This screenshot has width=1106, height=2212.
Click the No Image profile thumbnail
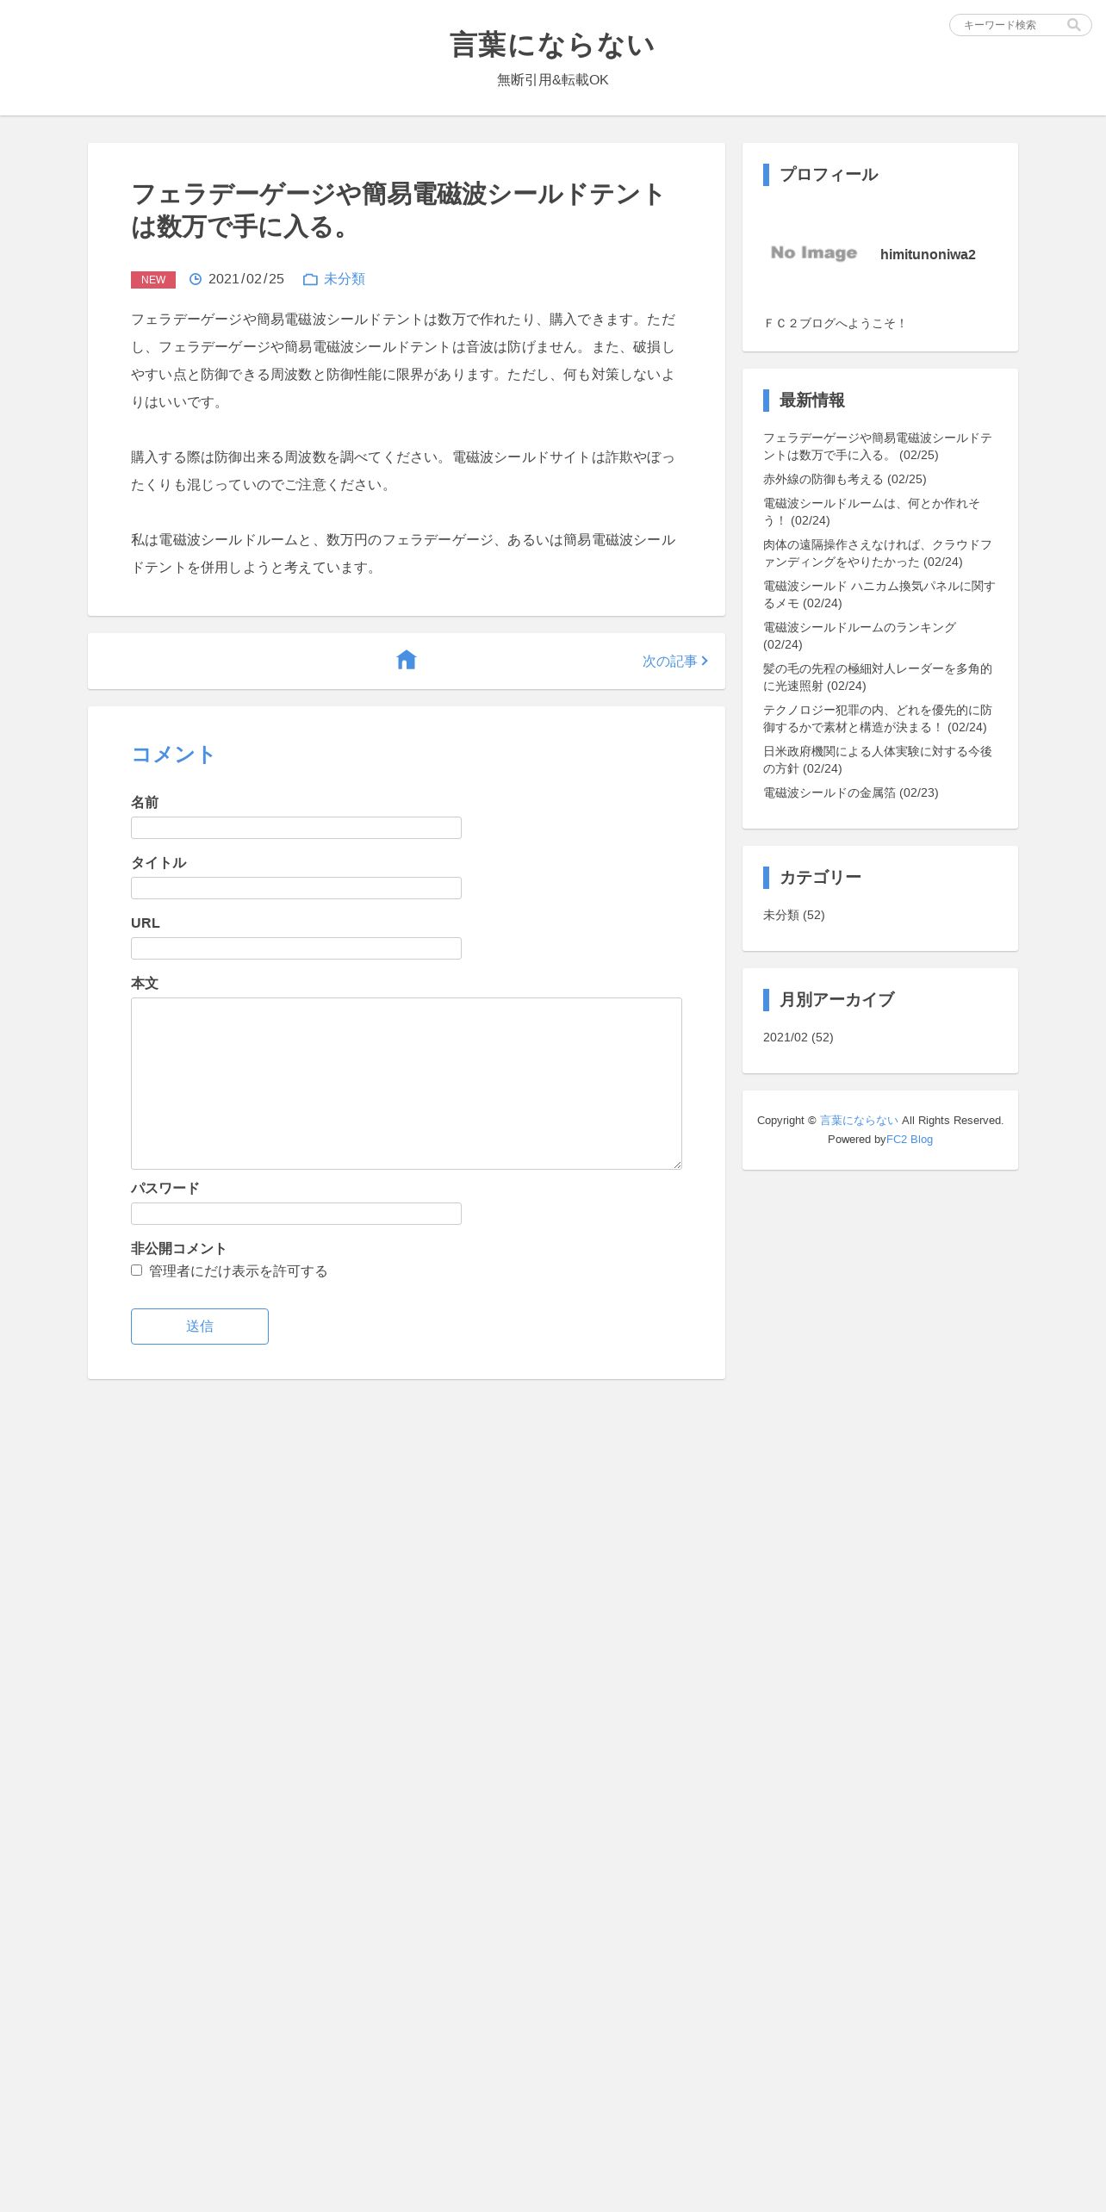[814, 252]
